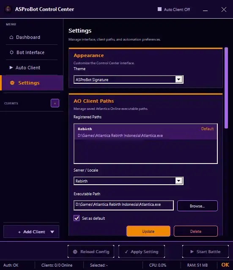Click the CPU: 0.0% status entry
This screenshot has width=233, height=270.
158,265
